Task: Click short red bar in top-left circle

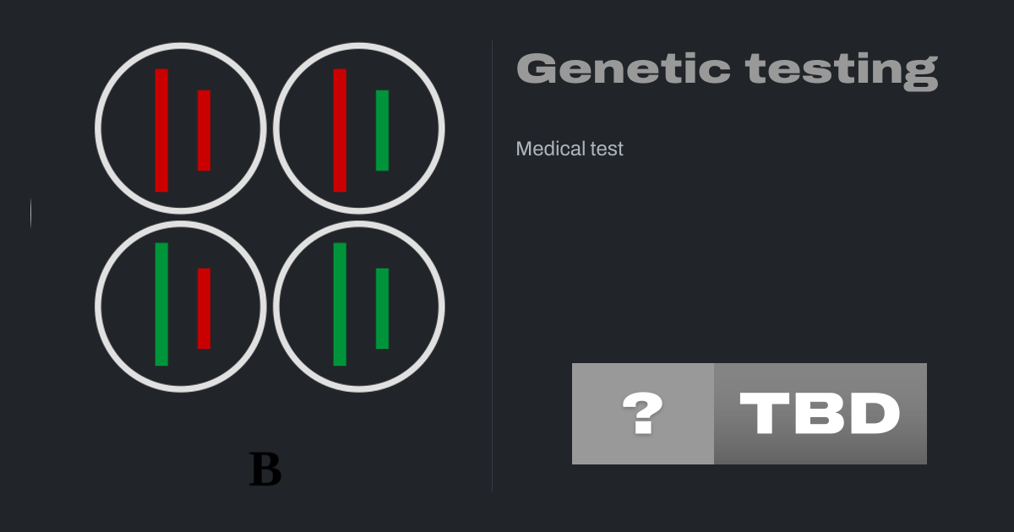Action: 204,130
